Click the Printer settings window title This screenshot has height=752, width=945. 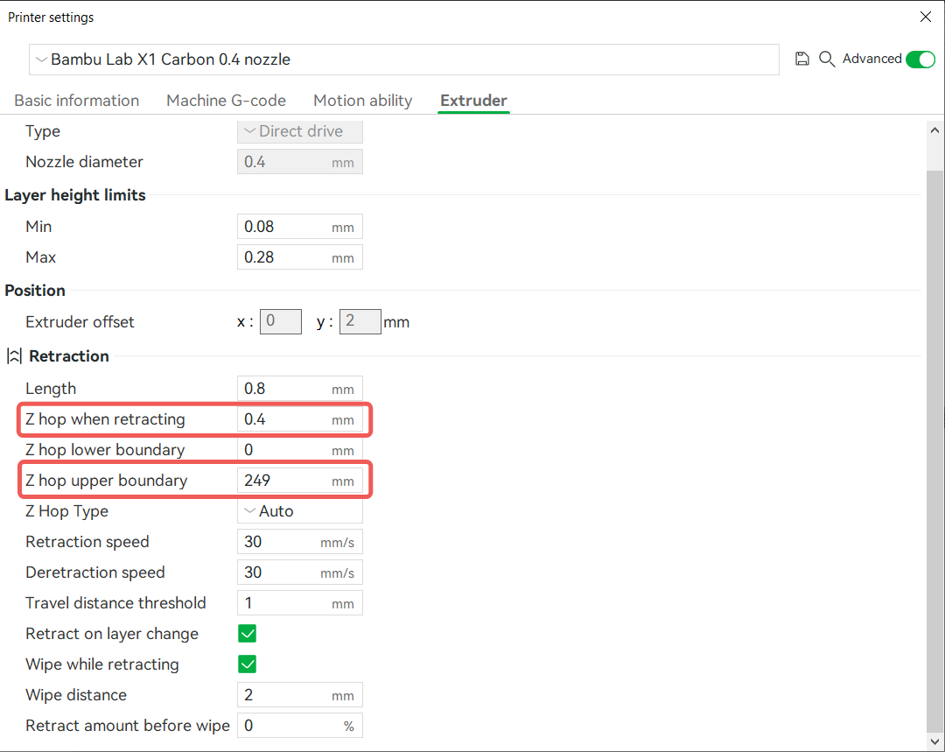pyautogui.click(x=51, y=17)
